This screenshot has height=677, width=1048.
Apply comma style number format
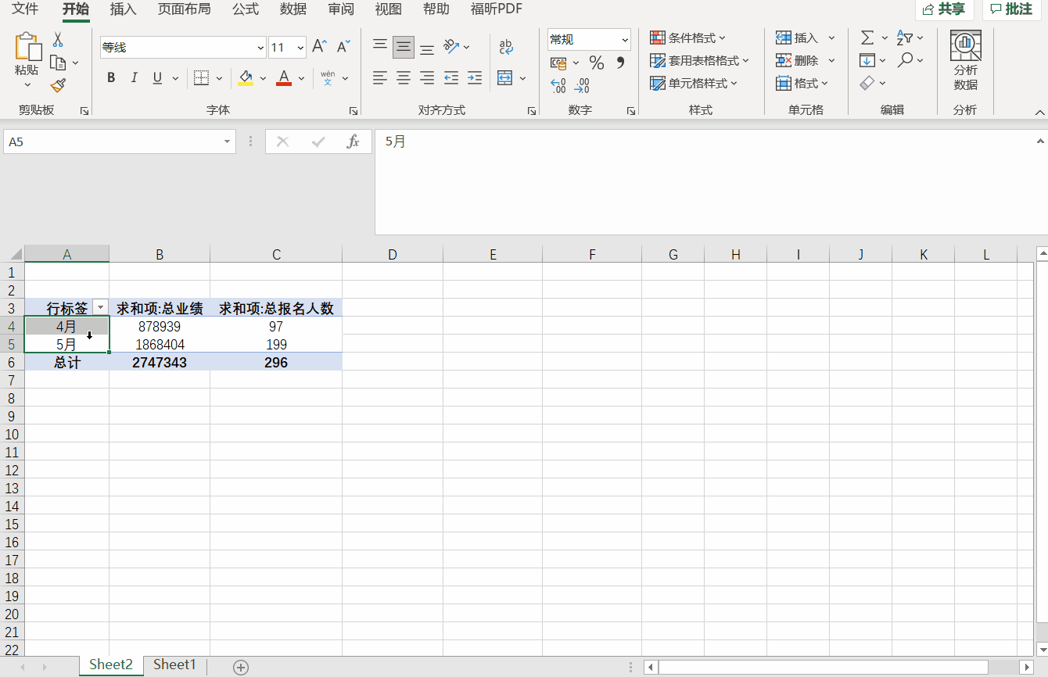click(x=621, y=63)
